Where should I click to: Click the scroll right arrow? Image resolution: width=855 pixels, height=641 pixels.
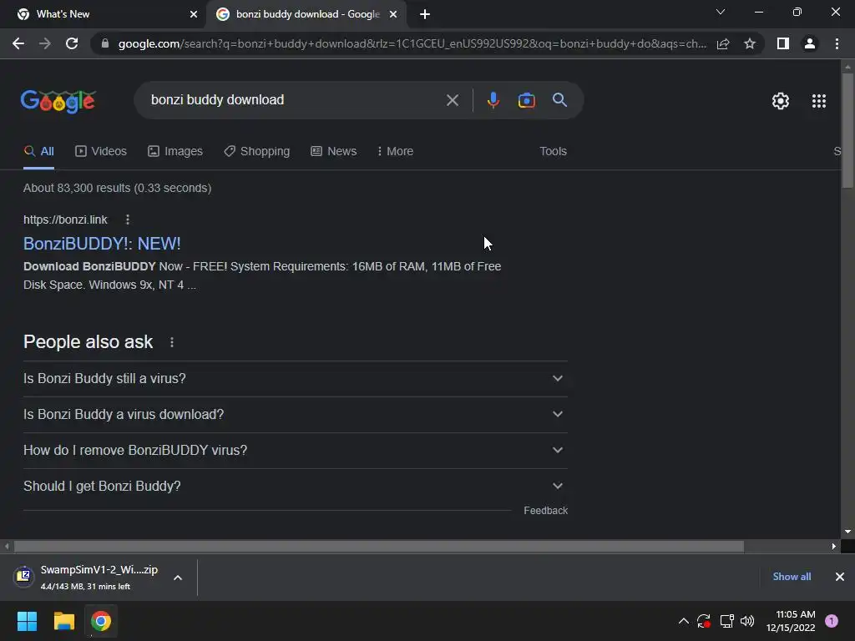pyautogui.click(x=834, y=546)
